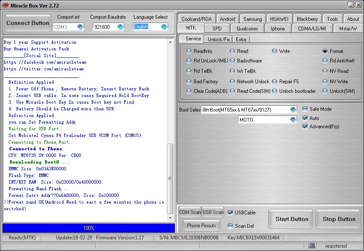Select the SPD tab
This screenshot has width=364, height=251.
(x=217, y=28)
